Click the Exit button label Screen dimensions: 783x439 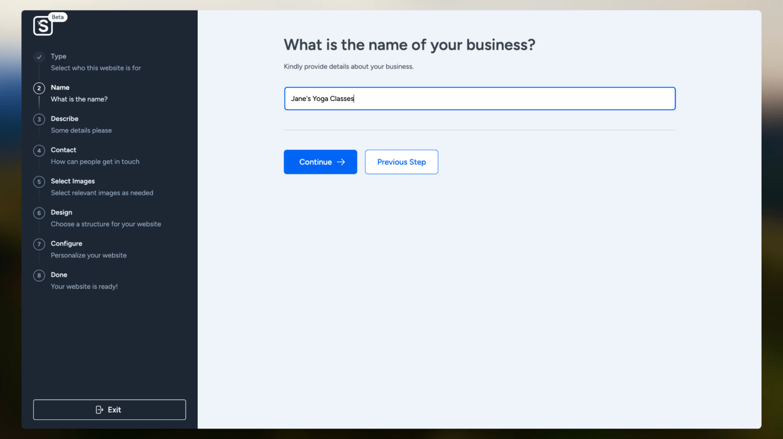pyautogui.click(x=114, y=410)
